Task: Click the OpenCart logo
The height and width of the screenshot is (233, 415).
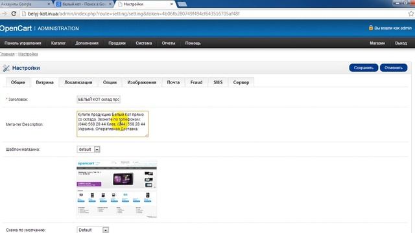Action: 16,28
